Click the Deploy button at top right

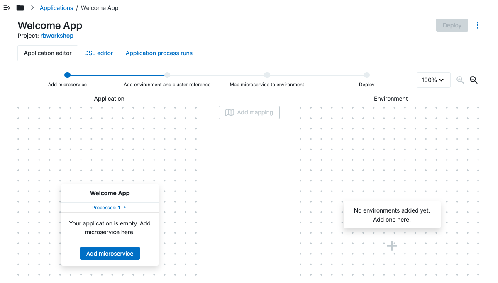click(x=452, y=25)
